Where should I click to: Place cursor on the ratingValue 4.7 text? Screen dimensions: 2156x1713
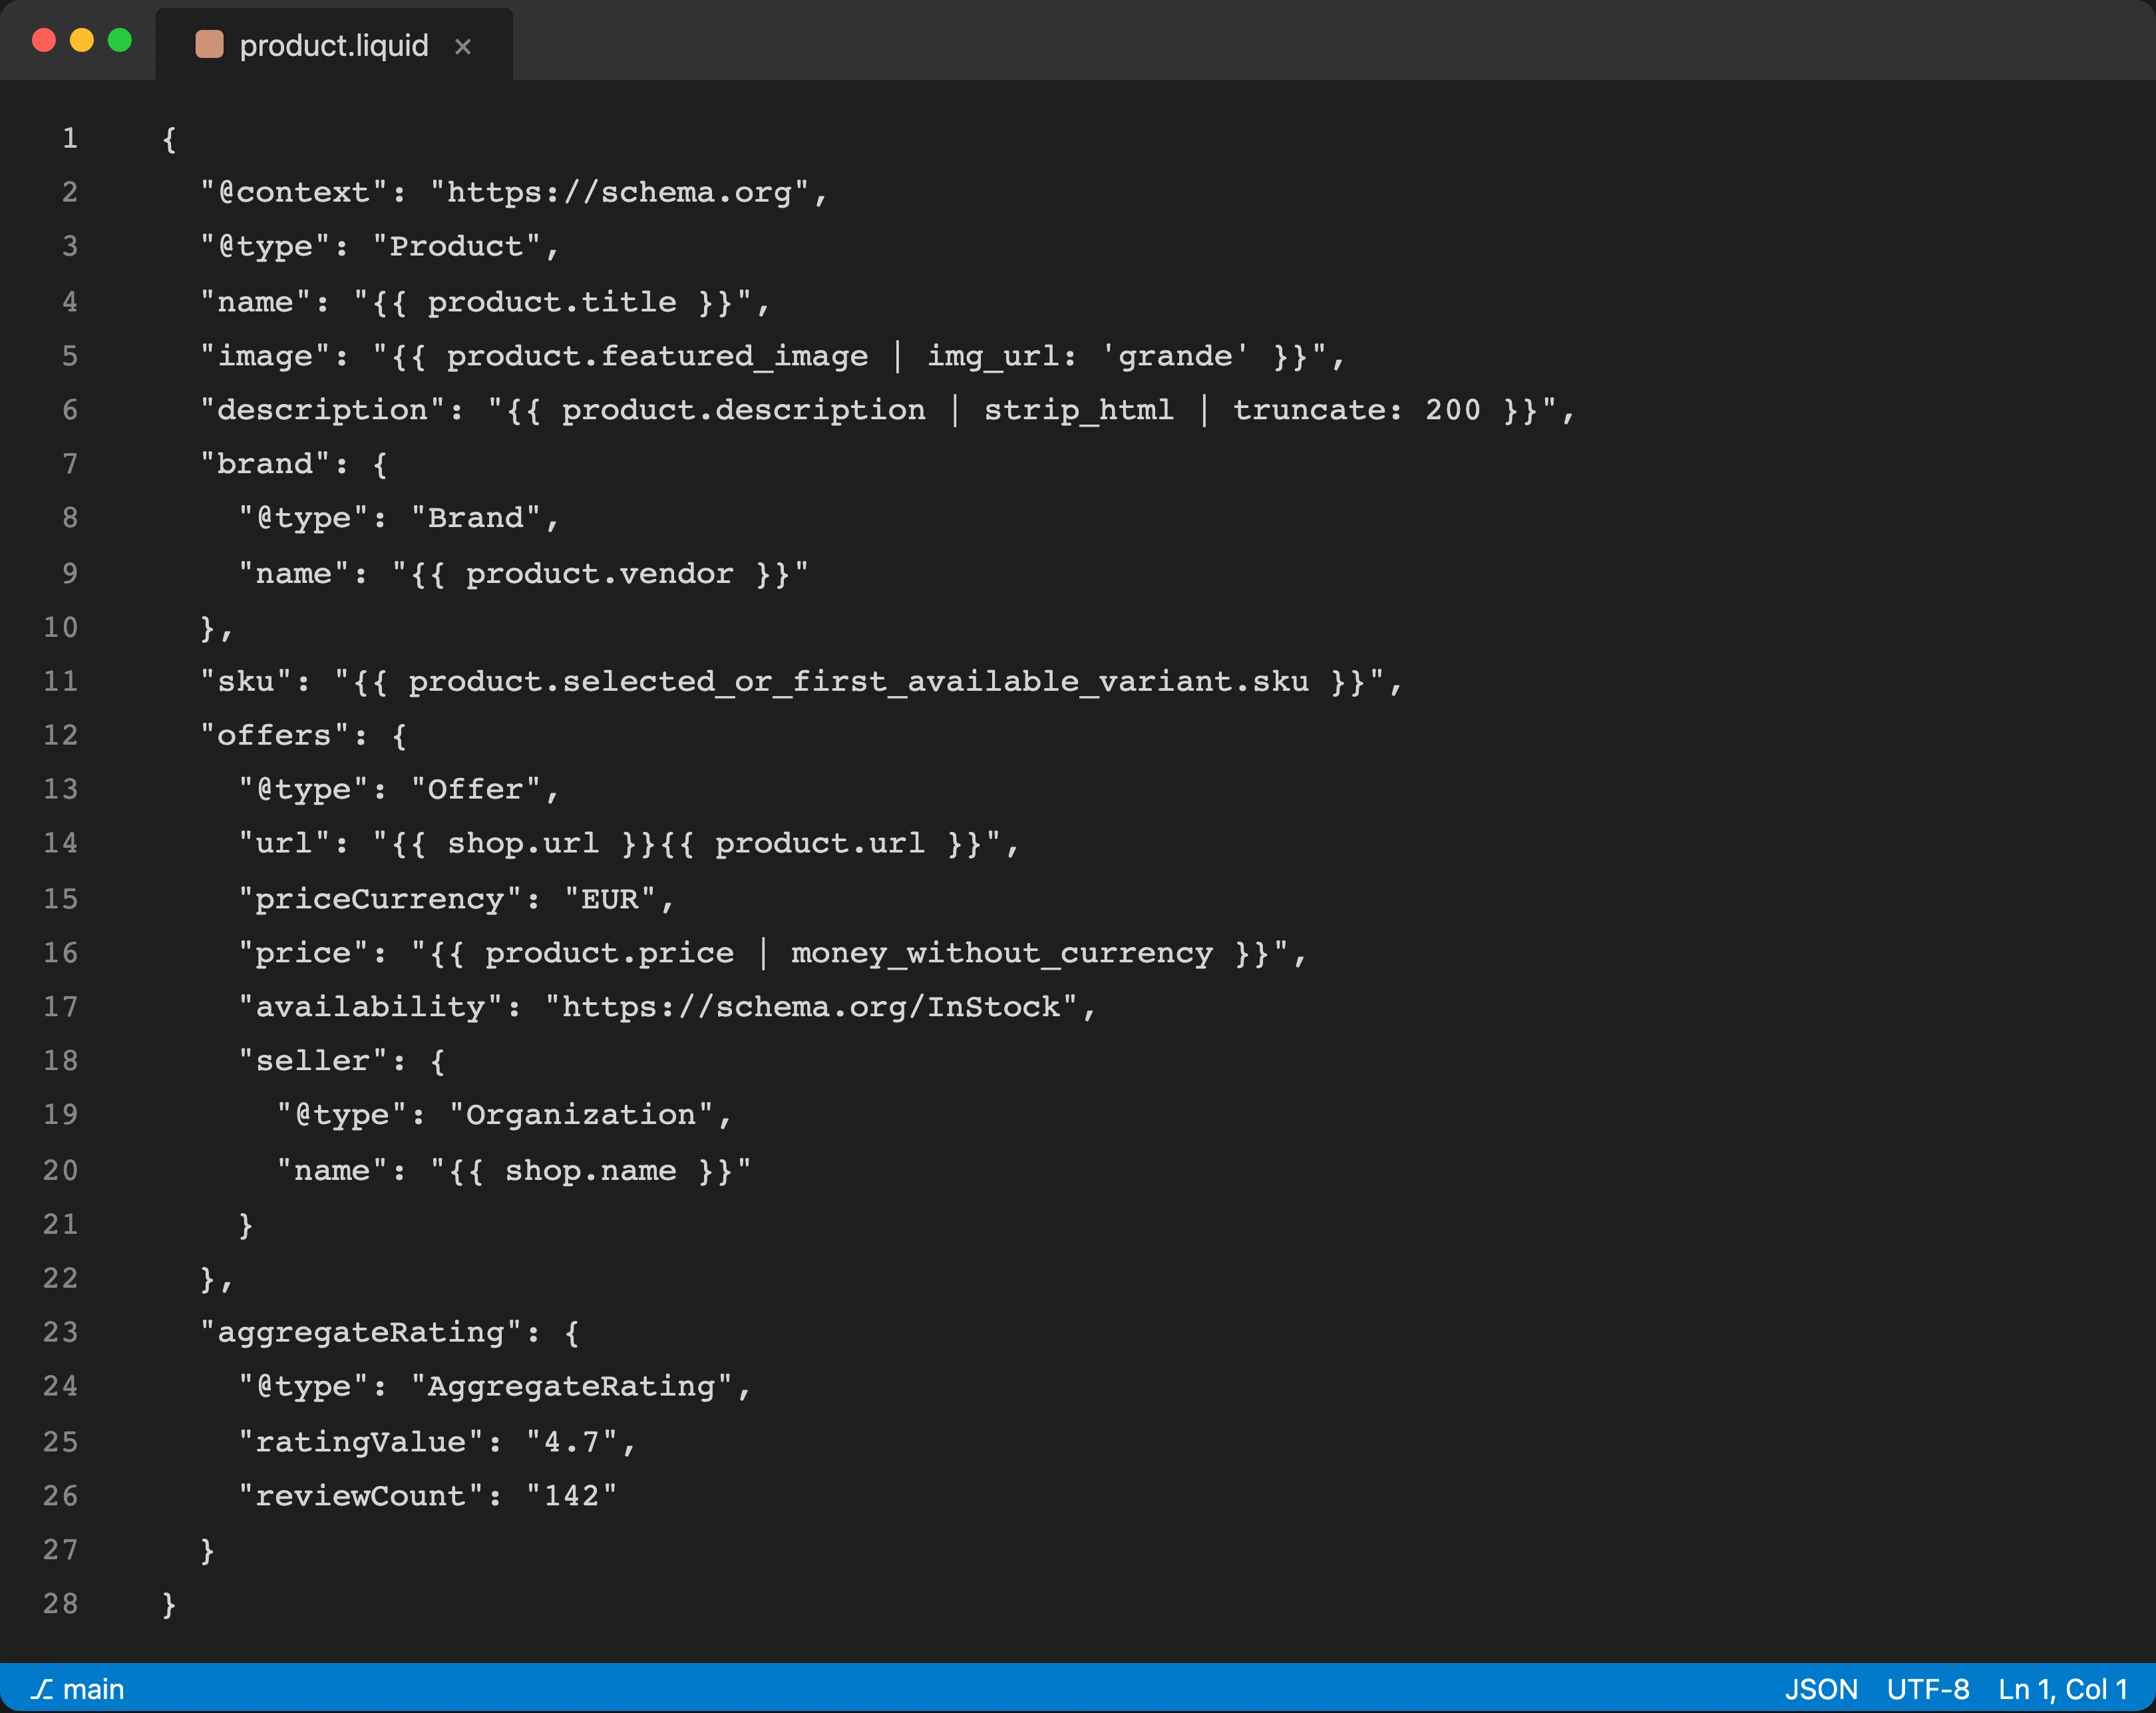[x=580, y=1440]
